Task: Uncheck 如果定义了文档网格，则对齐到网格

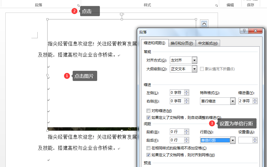Action: (149, 155)
